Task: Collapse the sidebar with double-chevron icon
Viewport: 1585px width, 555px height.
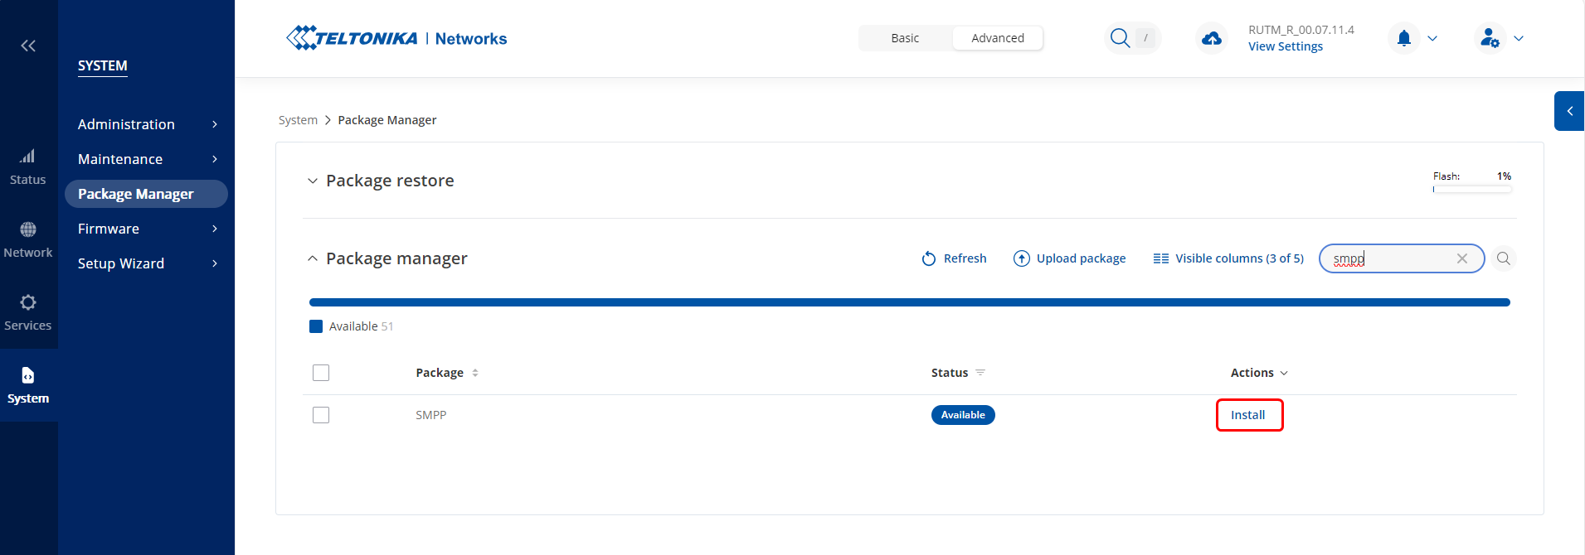Action: tap(28, 46)
